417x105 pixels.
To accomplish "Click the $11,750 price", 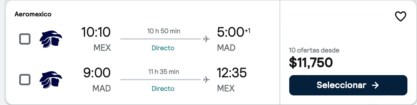I will pos(311,62).
